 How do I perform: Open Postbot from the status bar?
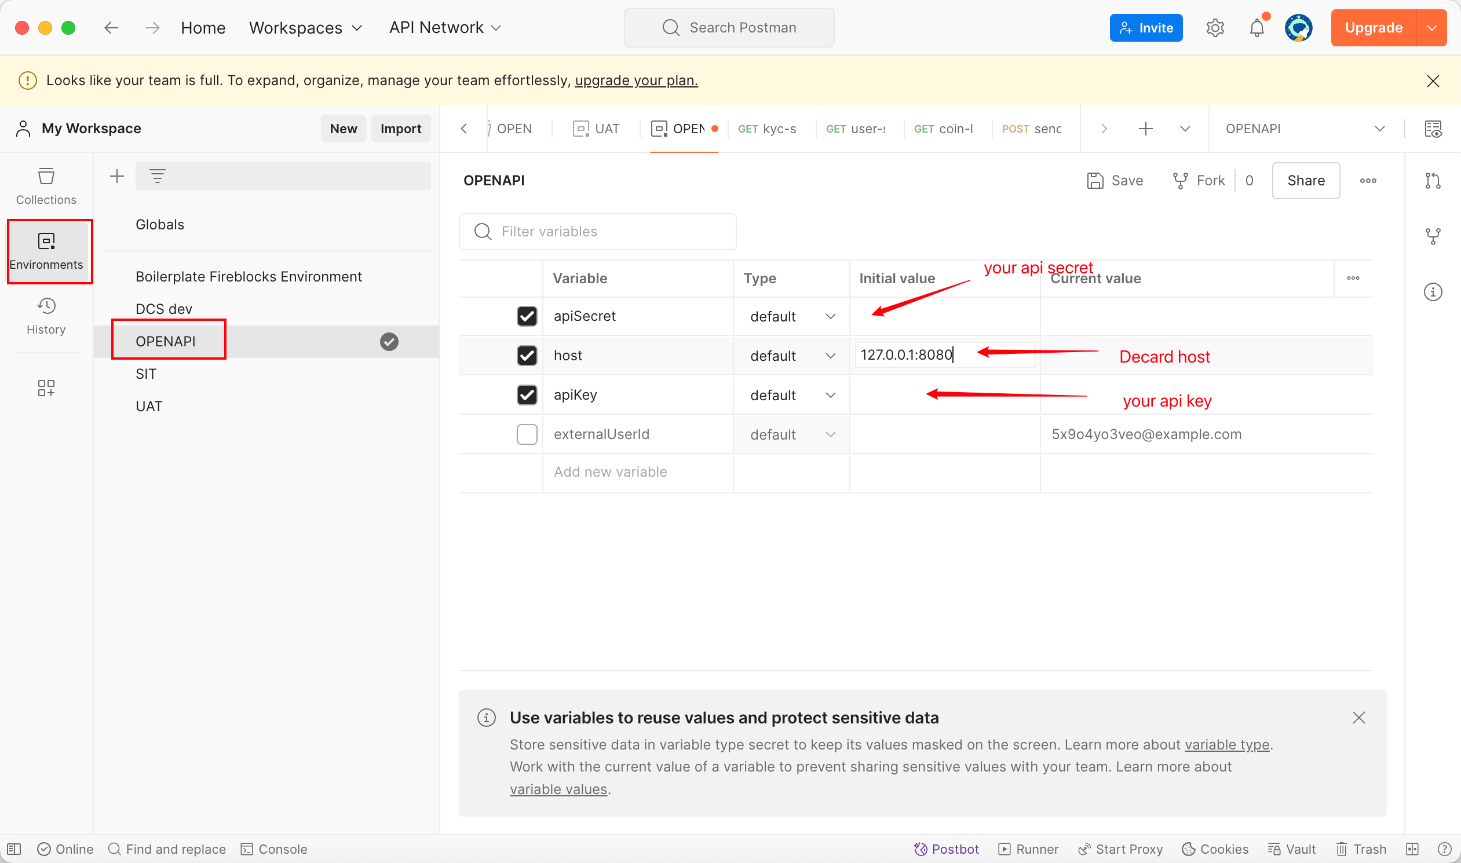pos(946,849)
